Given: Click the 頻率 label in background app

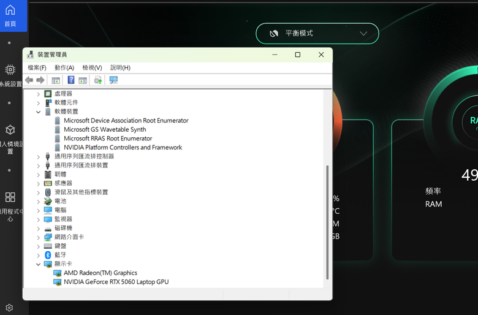Looking at the screenshot, I should pyautogui.click(x=433, y=191).
